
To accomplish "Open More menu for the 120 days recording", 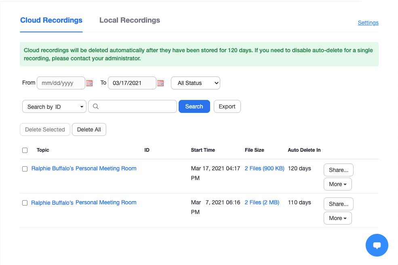I will (x=337, y=184).
